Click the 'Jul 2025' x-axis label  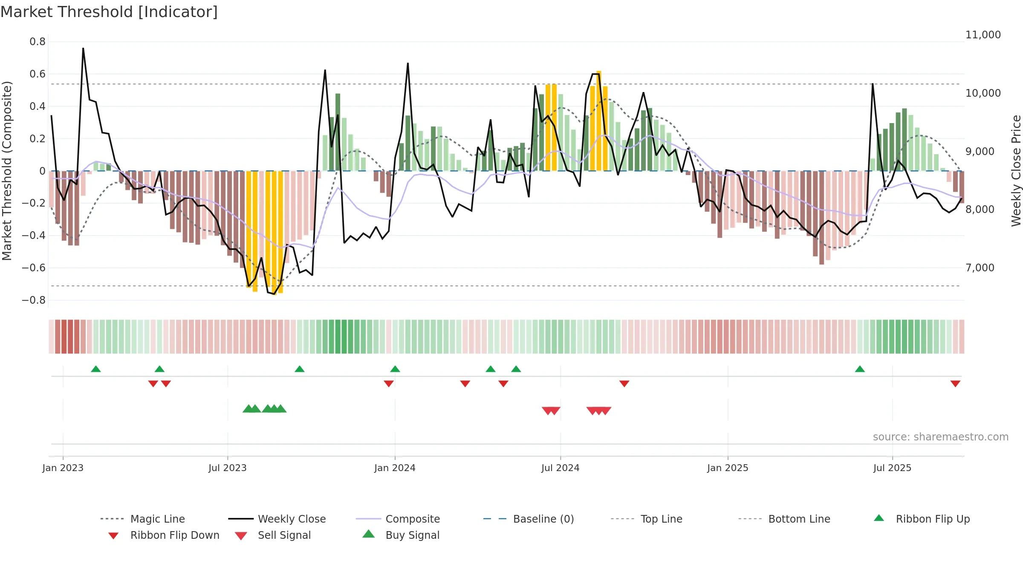pyautogui.click(x=893, y=468)
